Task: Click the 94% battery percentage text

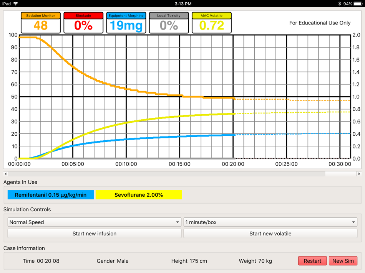Action: point(348,4)
